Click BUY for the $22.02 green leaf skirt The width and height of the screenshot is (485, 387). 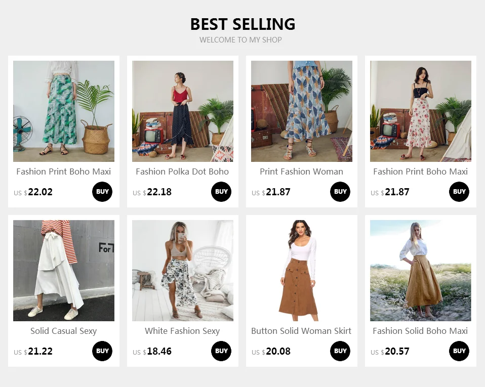tap(102, 192)
